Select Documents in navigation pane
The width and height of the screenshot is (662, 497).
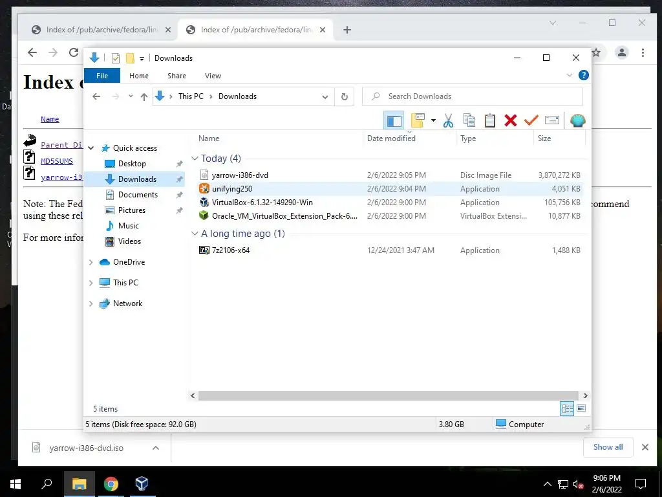click(x=138, y=195)
